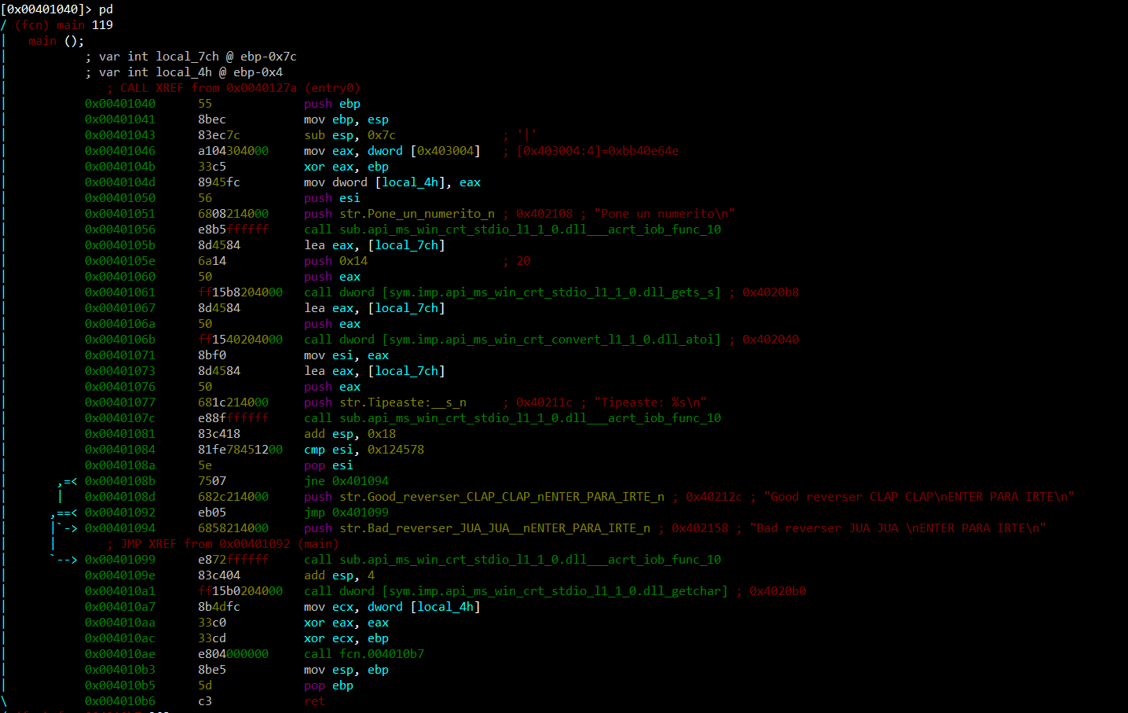Click the "Pone un numerito\n" string comment
The image size is (1128, 713).
tap(664, 214)
